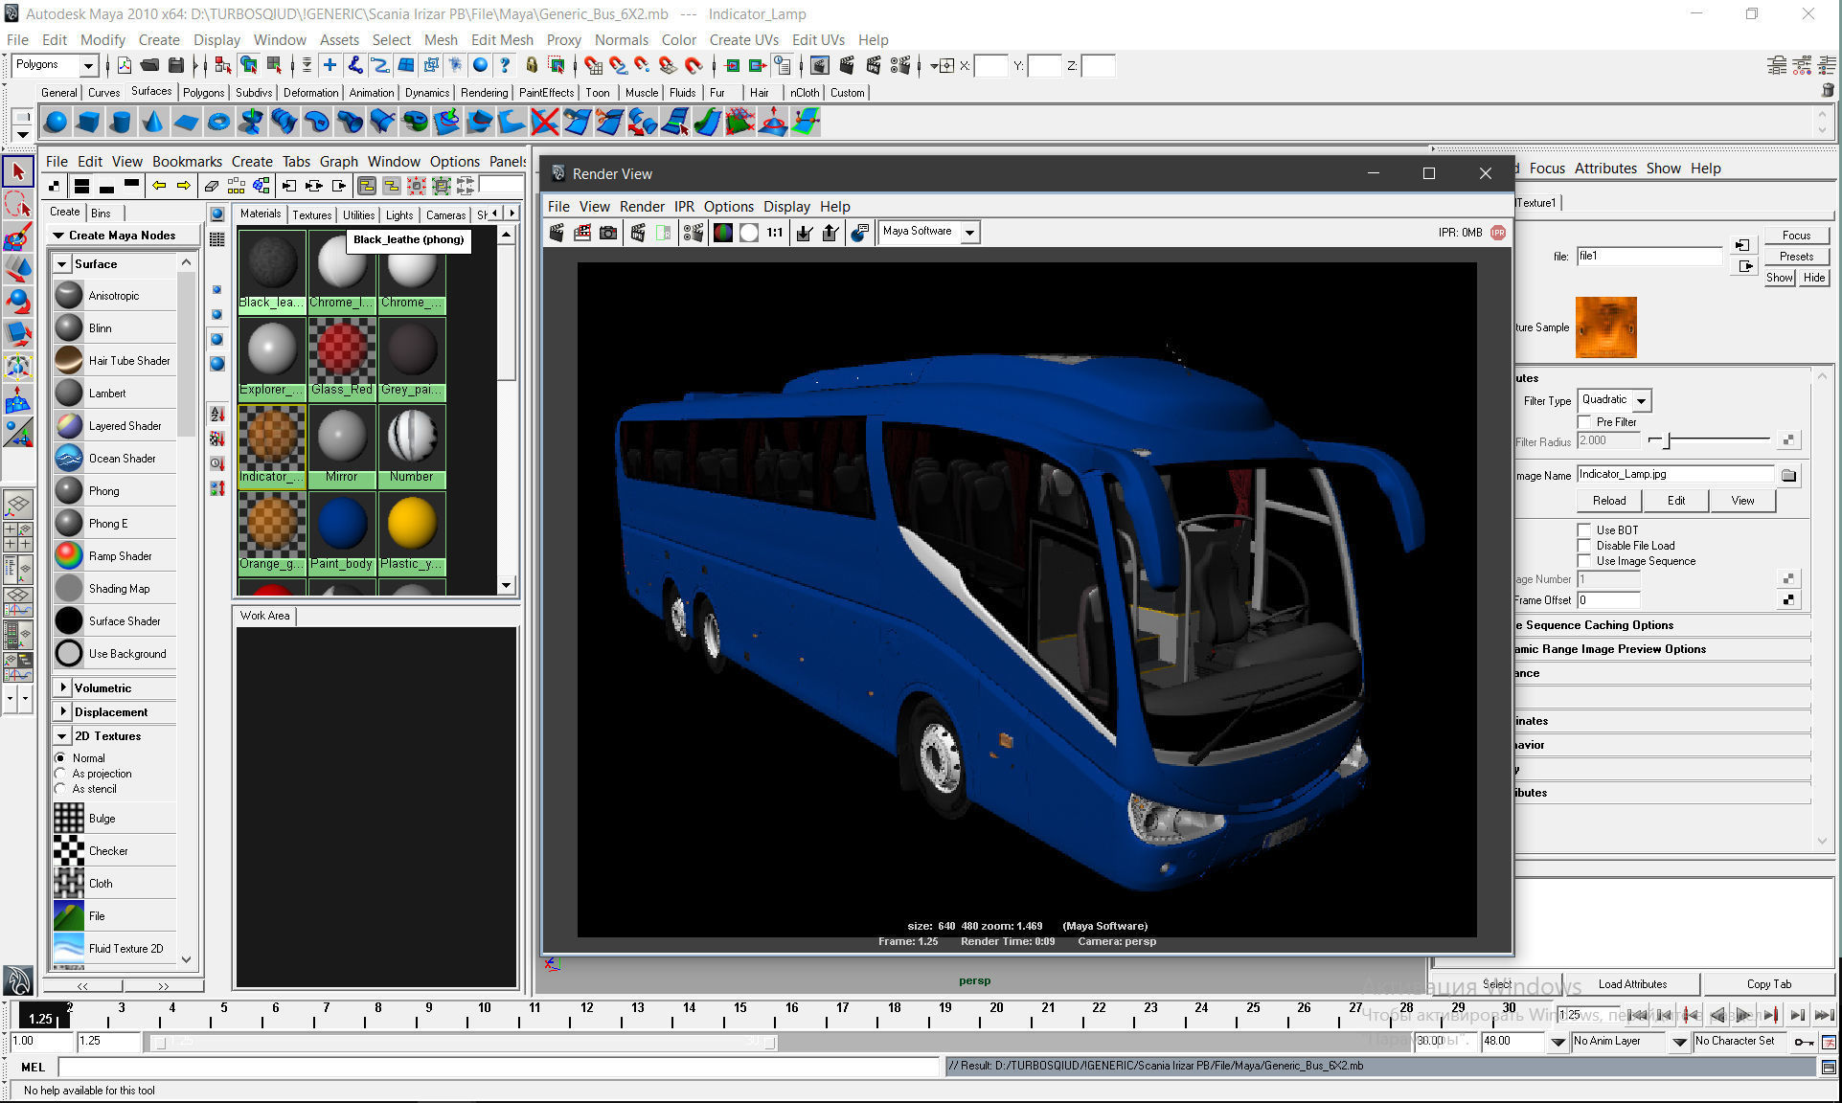
Task: Create a NURBS torus from the shelf
Action: (219, 122)
